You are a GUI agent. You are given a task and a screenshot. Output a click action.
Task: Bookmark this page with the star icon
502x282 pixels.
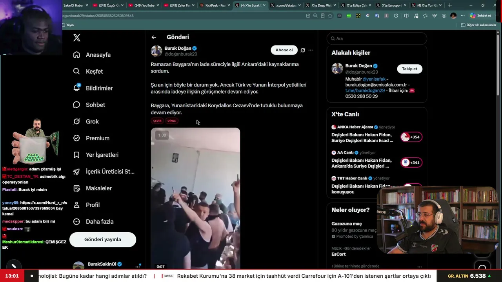[330, 16]
